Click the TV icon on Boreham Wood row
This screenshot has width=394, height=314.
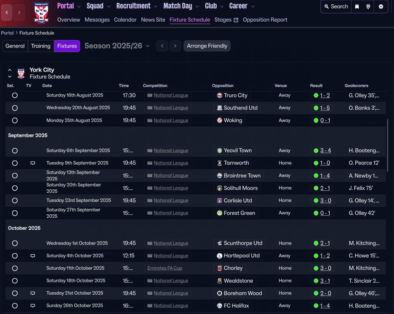coord(33,293)
